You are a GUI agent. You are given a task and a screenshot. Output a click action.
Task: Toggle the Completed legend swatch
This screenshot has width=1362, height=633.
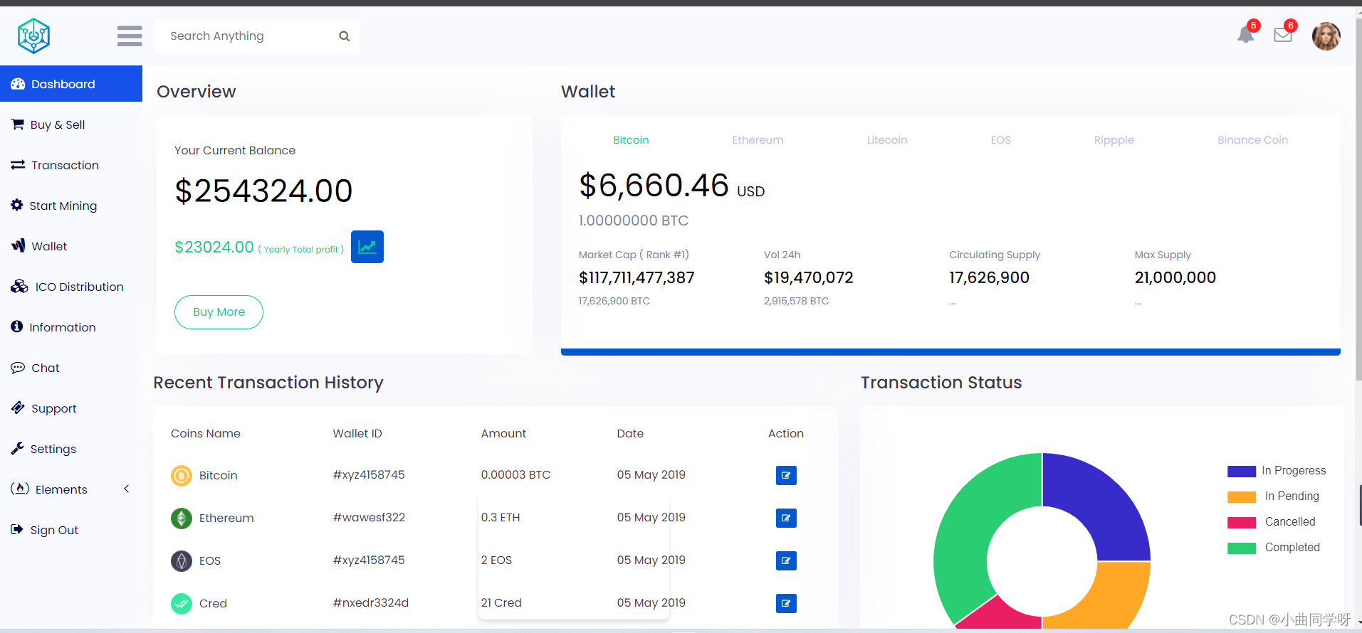coord(1241,548)
